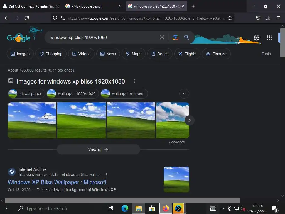The width and height of the screenshot is (285, 214).
Task: Open options for Internet Archive result
Action: pos(107,175)
